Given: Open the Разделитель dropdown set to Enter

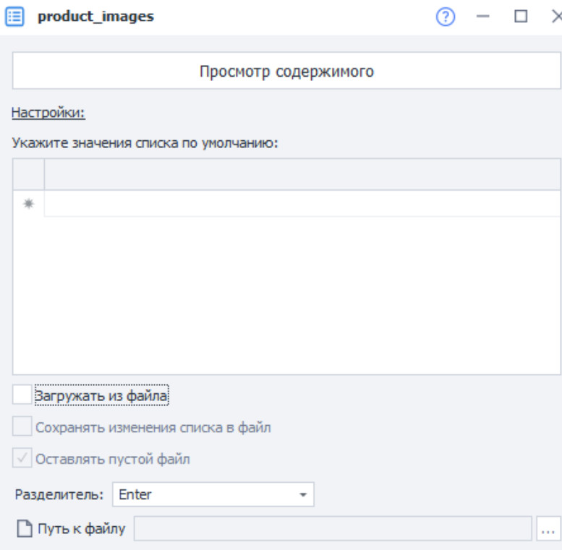Looking at the screenshot, I should (x=213, y=495).
